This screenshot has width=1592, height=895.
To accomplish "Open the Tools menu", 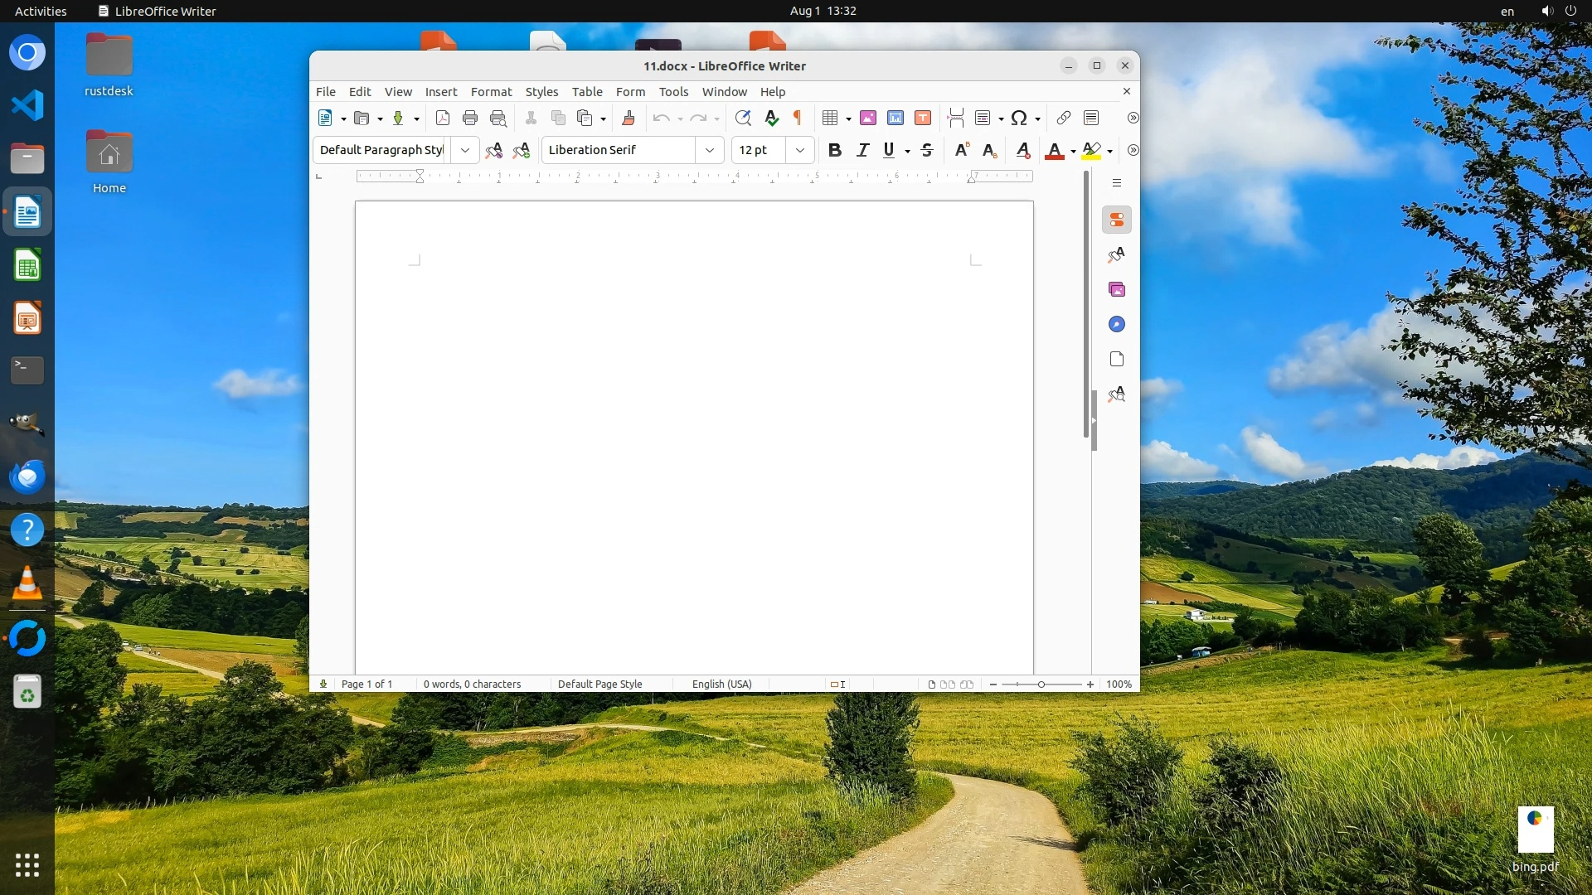I will (x=673, y=92).
